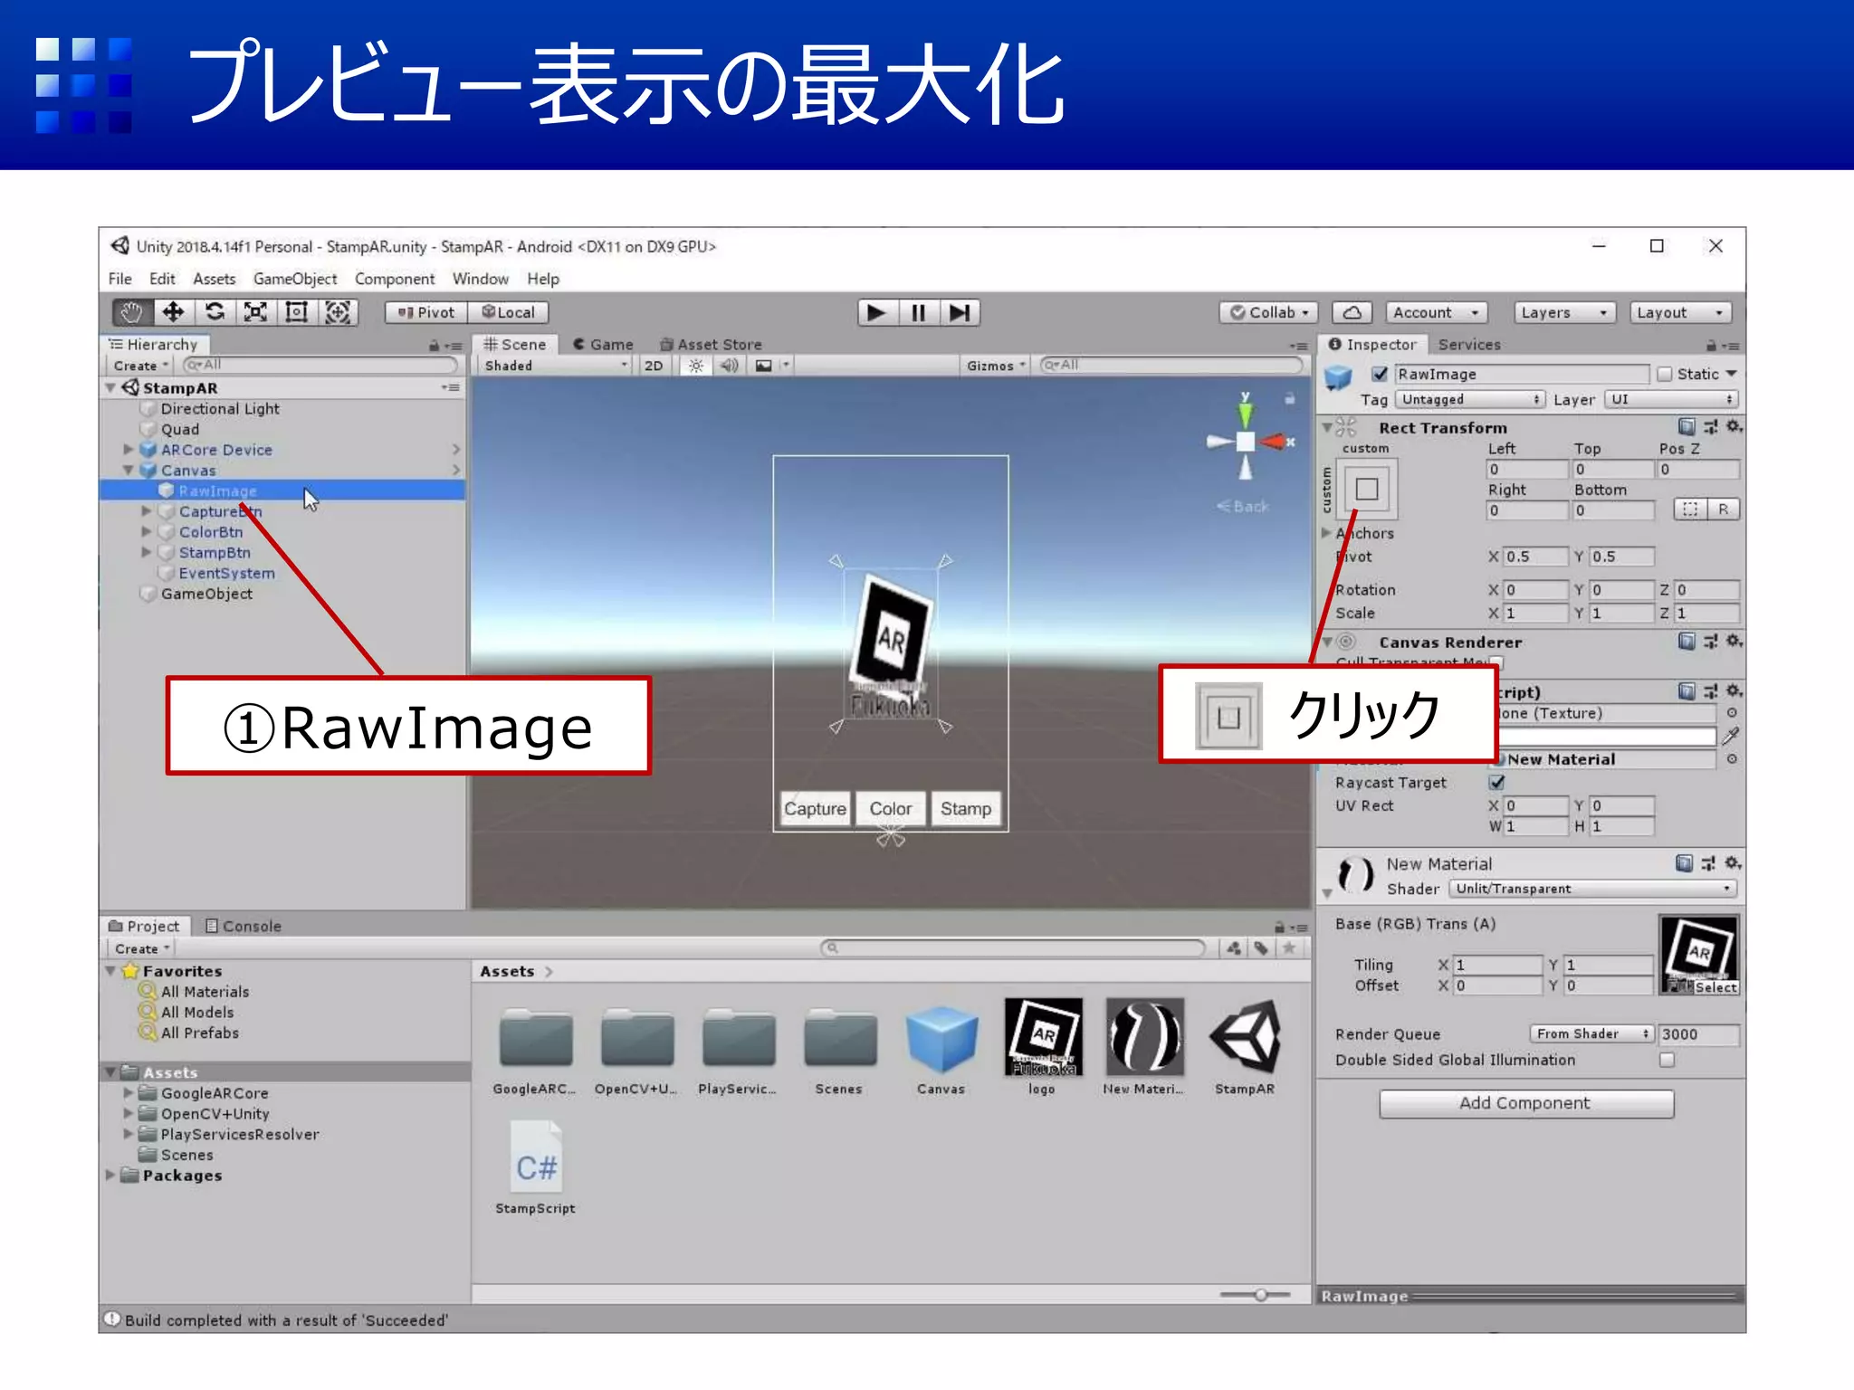Image resolution: width=1854 pixels, height=1390 pixels.
Task: Select the Hand tool in the toolbar
Action: pos(132,312)
